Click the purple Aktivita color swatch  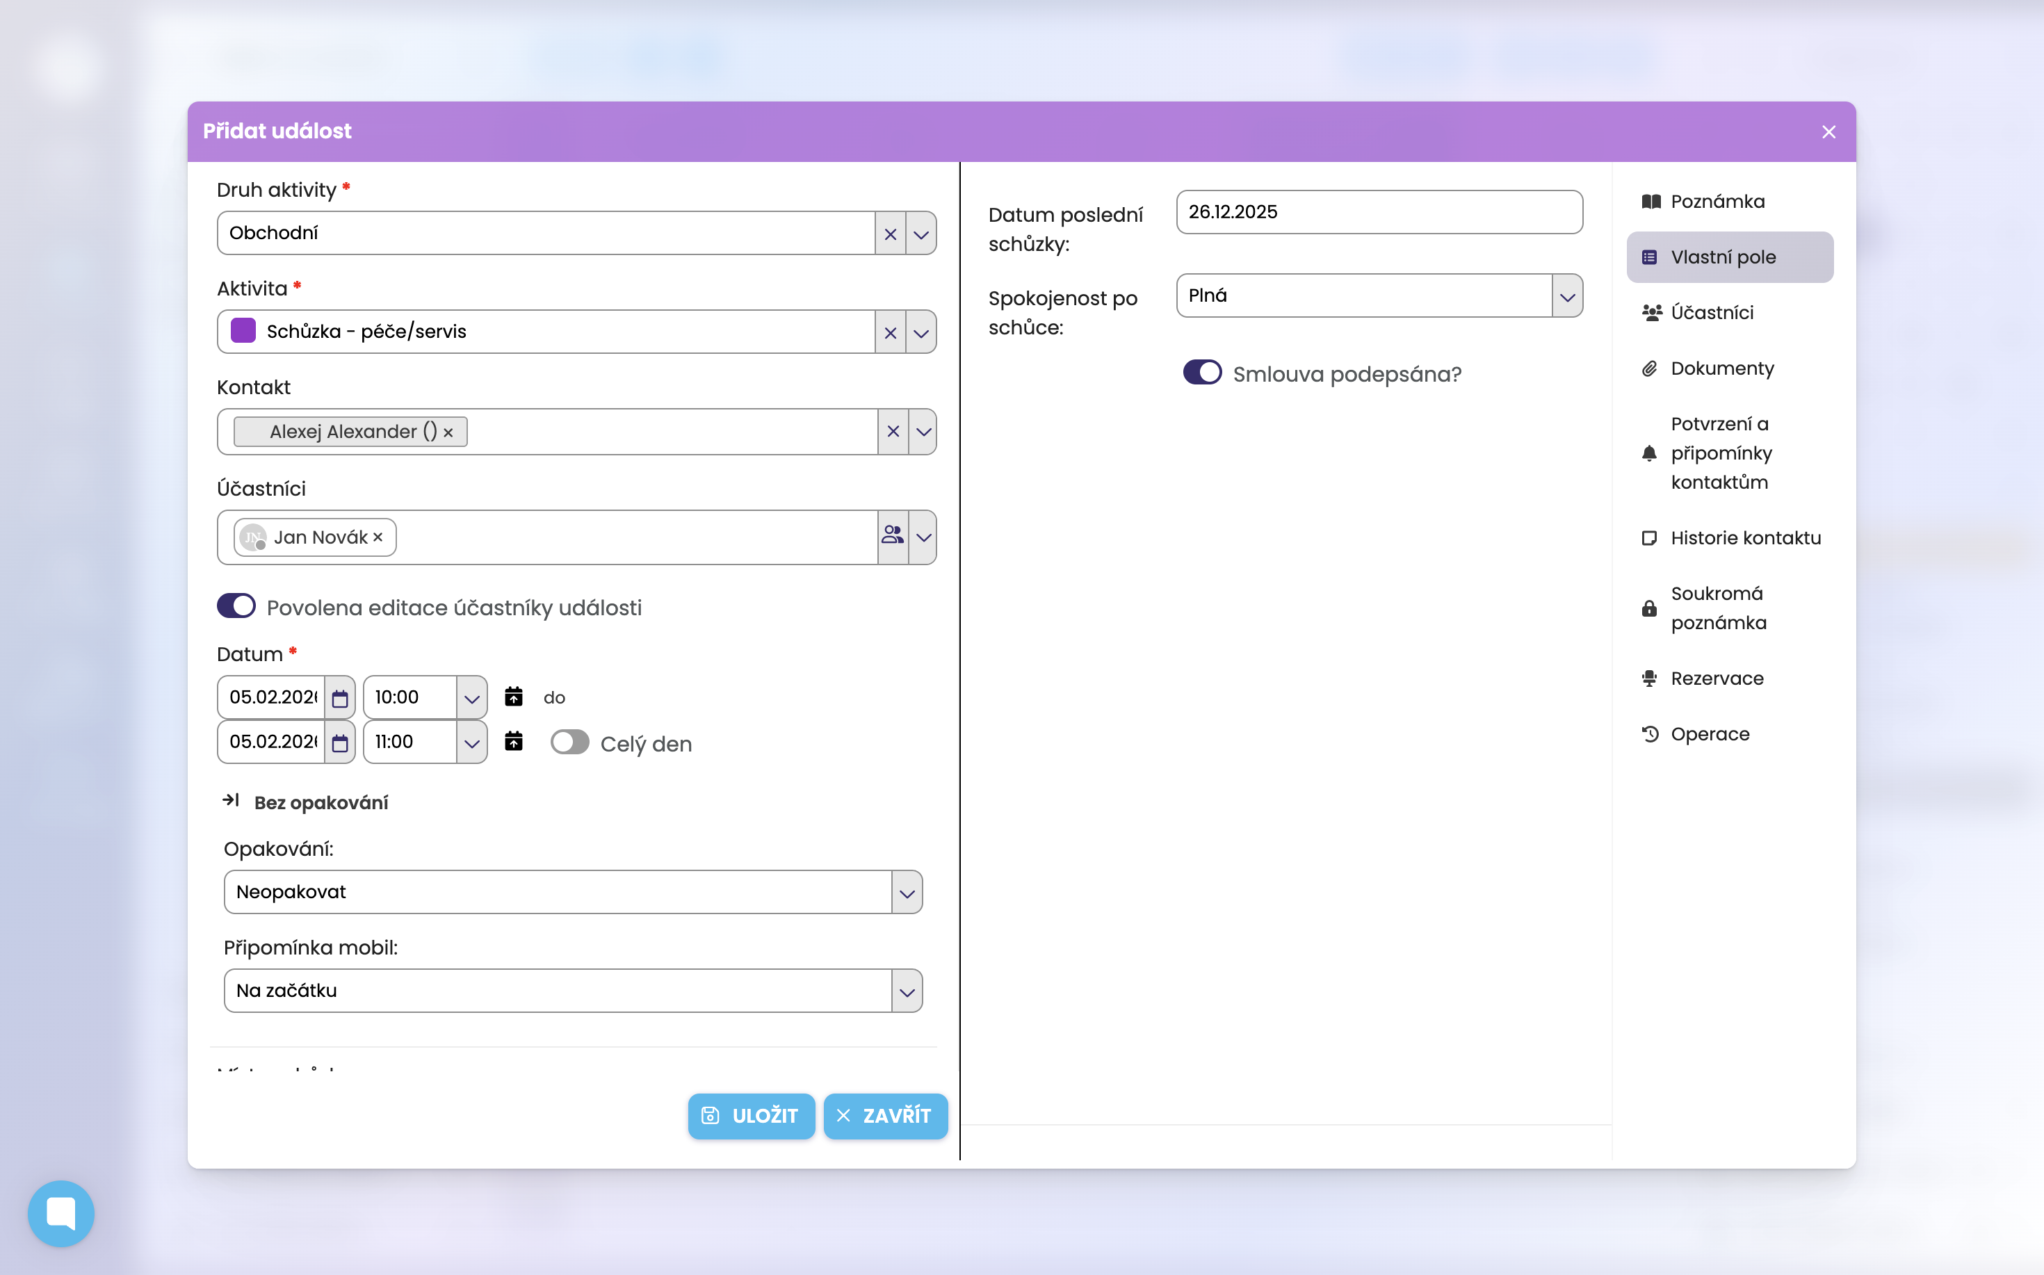(x=244, y=330)
